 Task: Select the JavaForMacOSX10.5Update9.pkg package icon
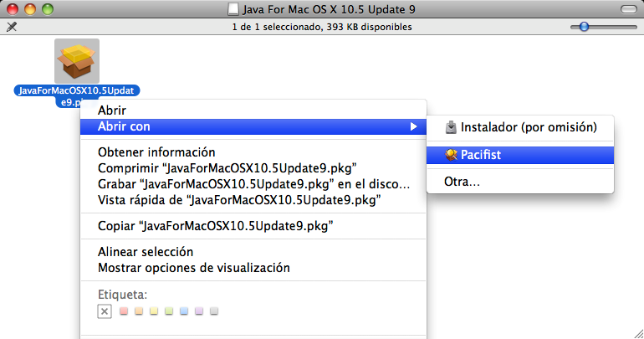pos(77,61)
